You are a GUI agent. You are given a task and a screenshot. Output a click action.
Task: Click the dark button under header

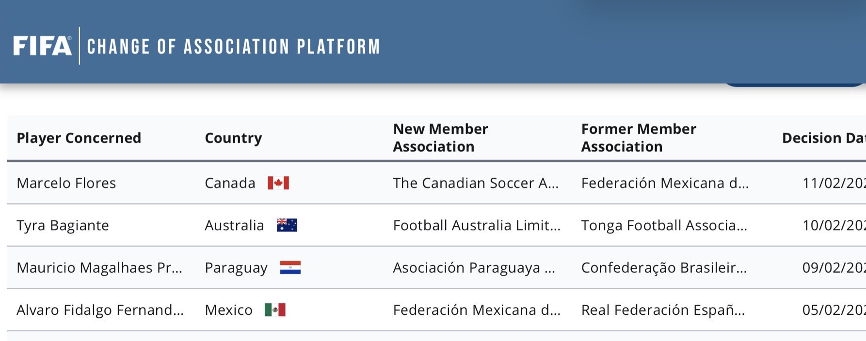pos(793,84)
